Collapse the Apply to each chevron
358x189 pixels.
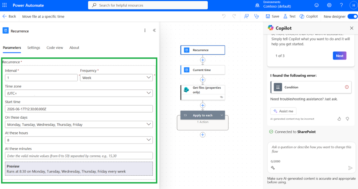222,115
